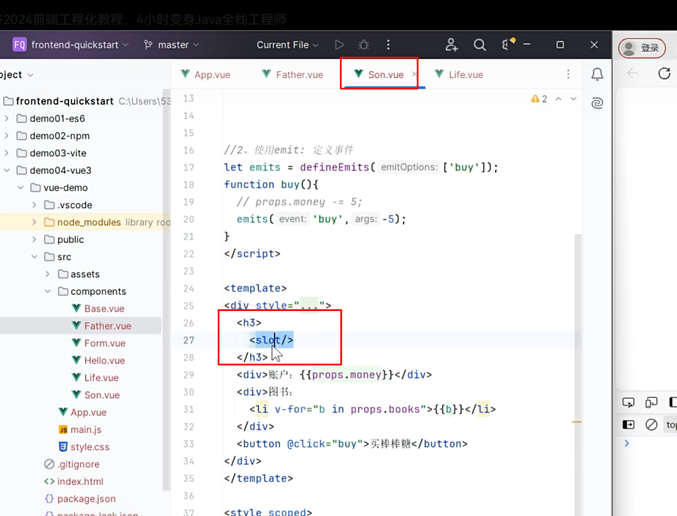The height and width of the screenshot is (516, 677).
Task: Run the current file with play icon
Action: [339, 45]
